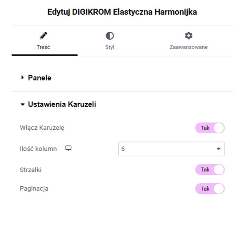Click the caret arrow in the columns dropdown
This screenshot has height=244, width=244.
tap(218, 149)
